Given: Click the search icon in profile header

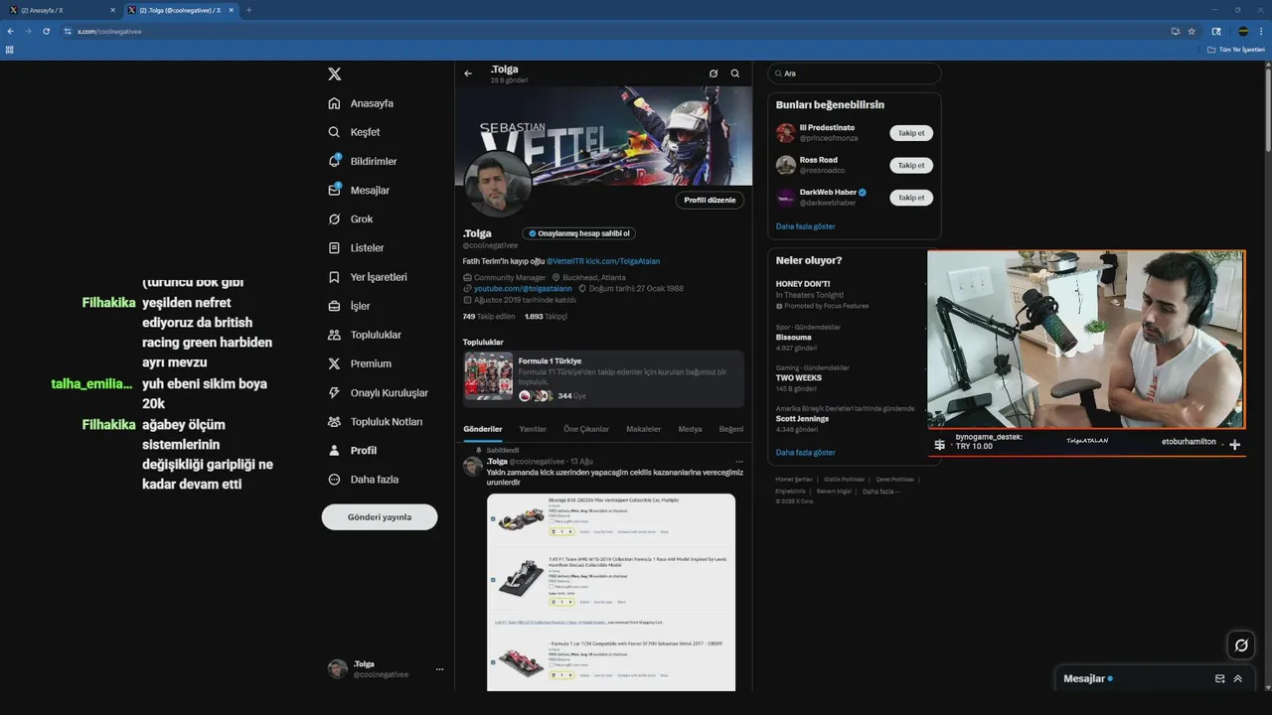Looking at the screenshot, I should click(735, 73).
